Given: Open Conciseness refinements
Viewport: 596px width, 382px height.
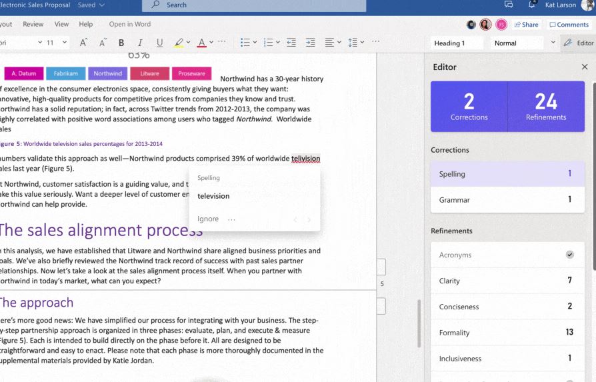Looking at the screenshot, I should tap(507, 307).
